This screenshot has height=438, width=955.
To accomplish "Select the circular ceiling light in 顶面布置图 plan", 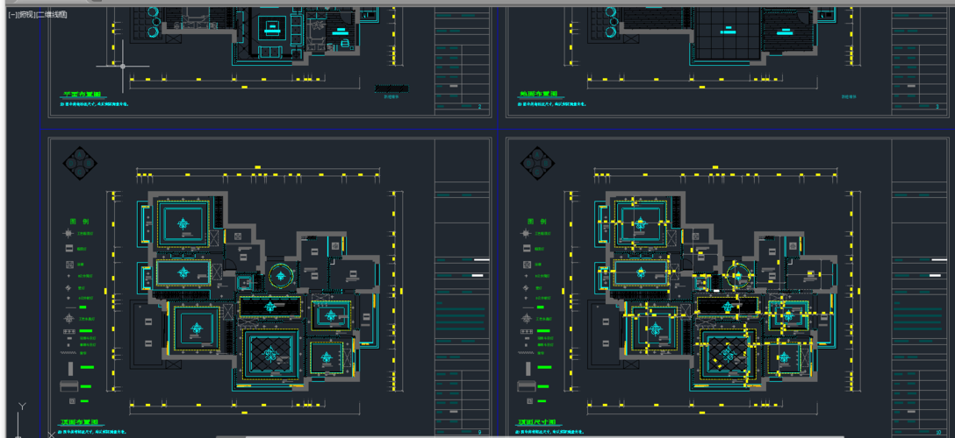I will click(279, 272).
